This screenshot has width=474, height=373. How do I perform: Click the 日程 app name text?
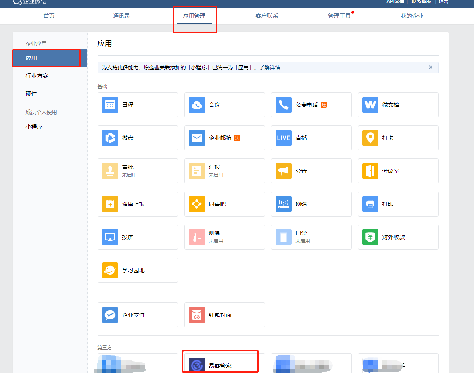pos(127,105)
